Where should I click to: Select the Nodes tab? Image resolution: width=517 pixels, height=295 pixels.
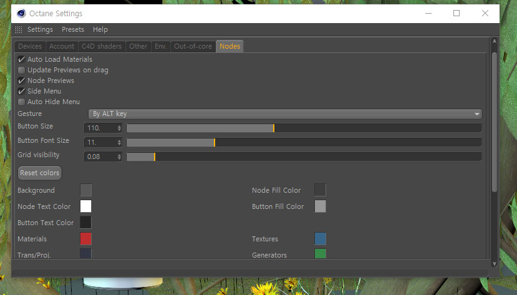pyautogui.click(x=230, y=46)
